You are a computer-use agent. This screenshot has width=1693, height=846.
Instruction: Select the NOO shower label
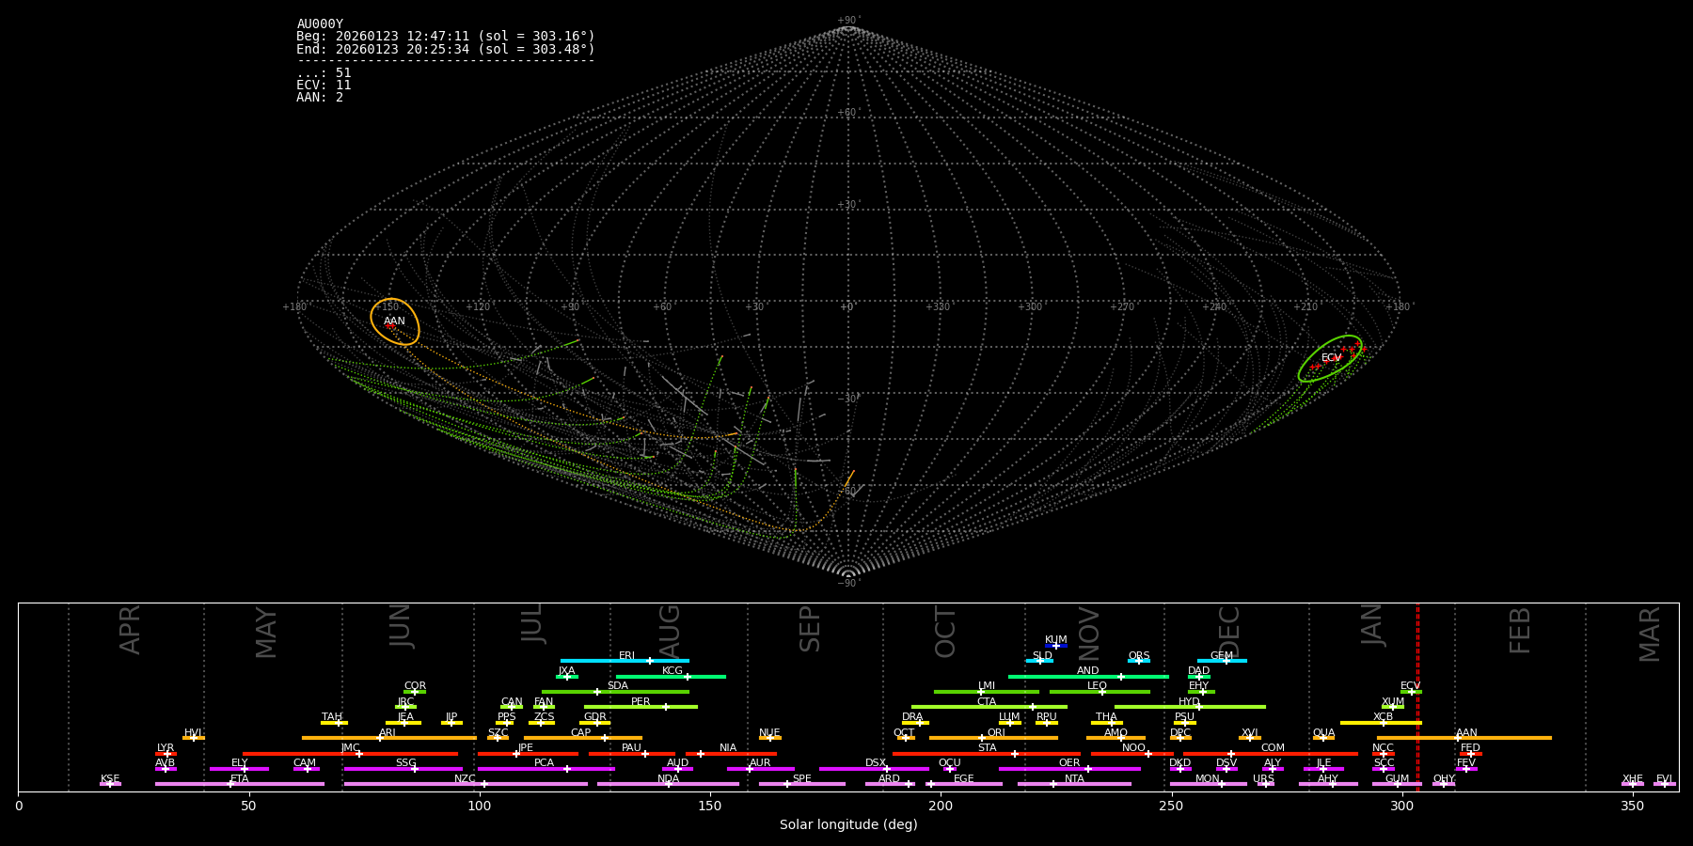click(1134, 748)
